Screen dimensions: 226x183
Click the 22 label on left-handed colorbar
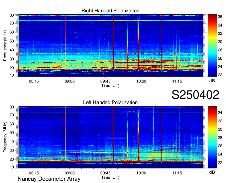pos(220,162)
